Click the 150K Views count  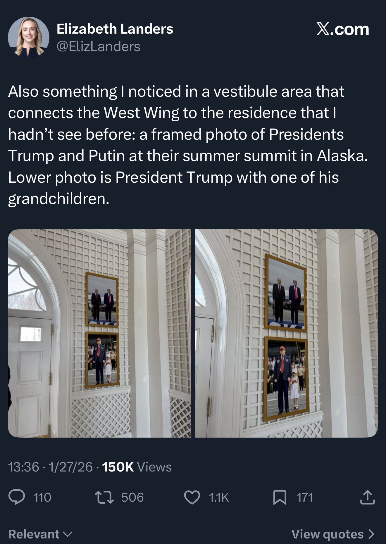(137, 467)
